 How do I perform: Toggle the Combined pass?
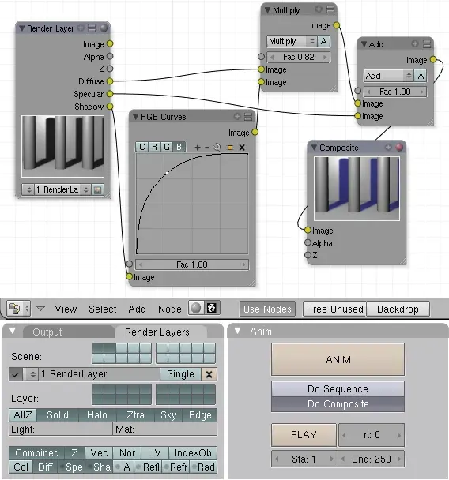coord(37,453)
